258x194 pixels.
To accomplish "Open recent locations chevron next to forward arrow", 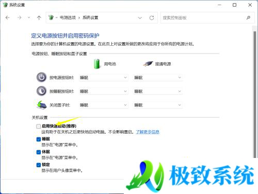I will point(29,17).
